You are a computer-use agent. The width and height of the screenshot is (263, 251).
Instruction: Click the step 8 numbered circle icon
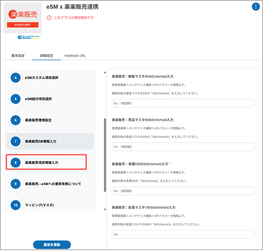coord(15,163)
